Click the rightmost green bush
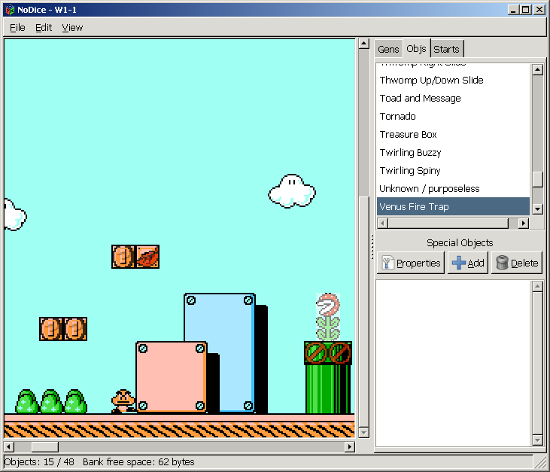Screen dimensions: 550x472 (75, 401)
